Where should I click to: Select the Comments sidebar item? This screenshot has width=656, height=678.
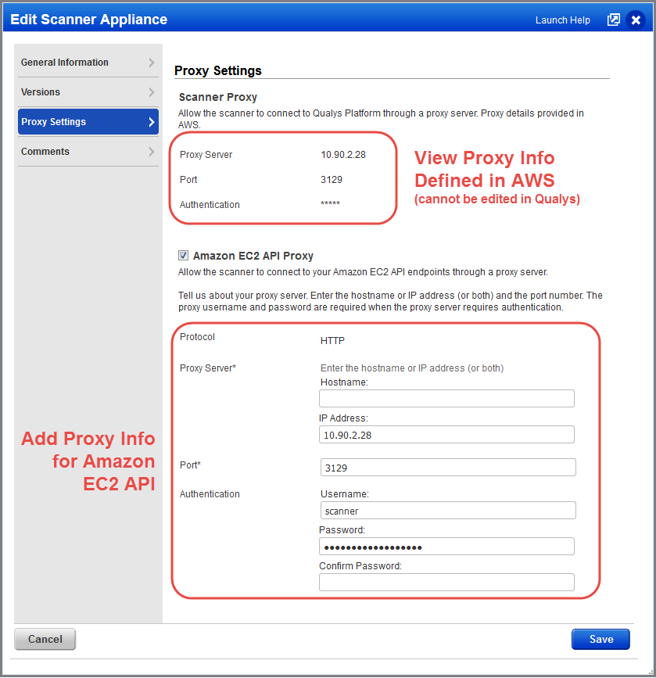pyautogui.click(x=45, y=152)
